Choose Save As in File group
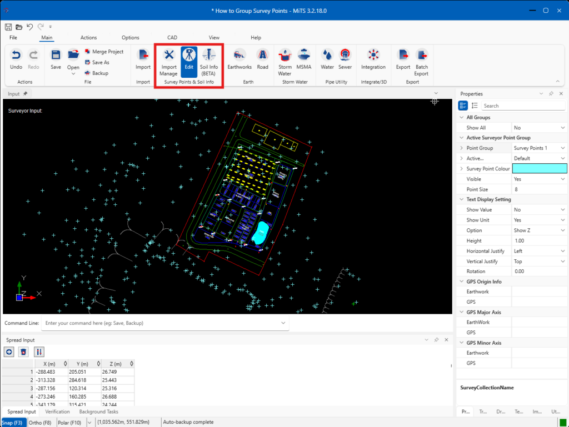 (97, 62)
